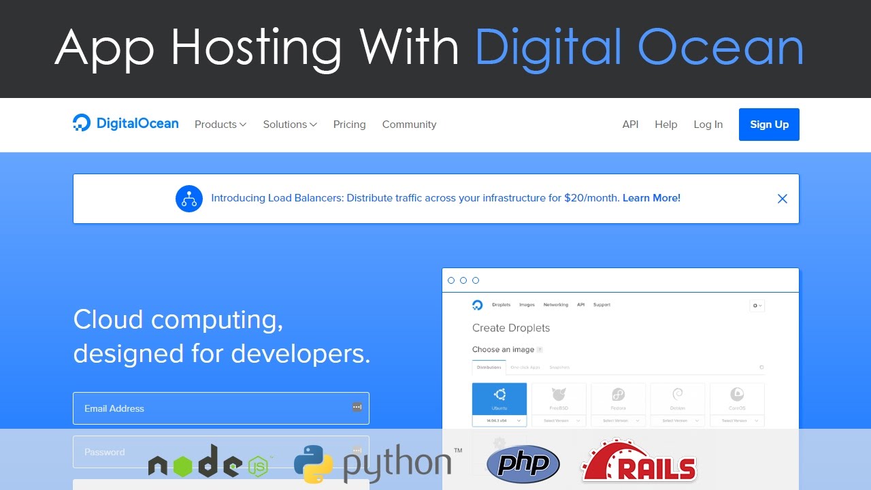Click the Password input field
This screenshot has width=871, height=490.
coord(221,452)
